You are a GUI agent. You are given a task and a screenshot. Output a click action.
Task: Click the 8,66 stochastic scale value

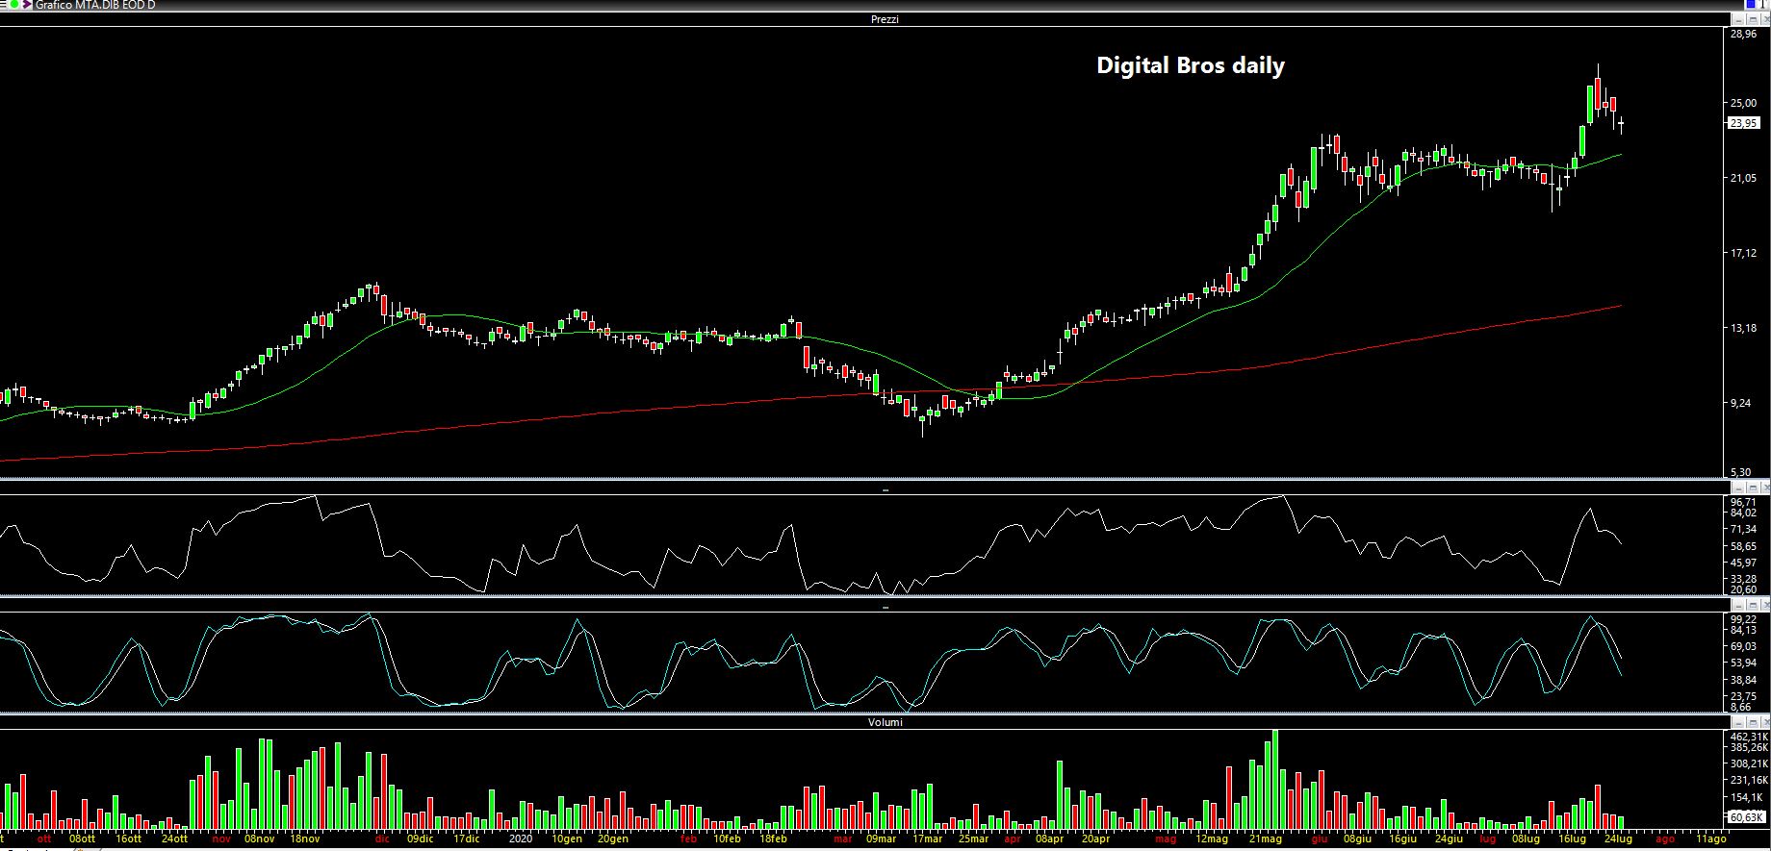(1741, 707)
